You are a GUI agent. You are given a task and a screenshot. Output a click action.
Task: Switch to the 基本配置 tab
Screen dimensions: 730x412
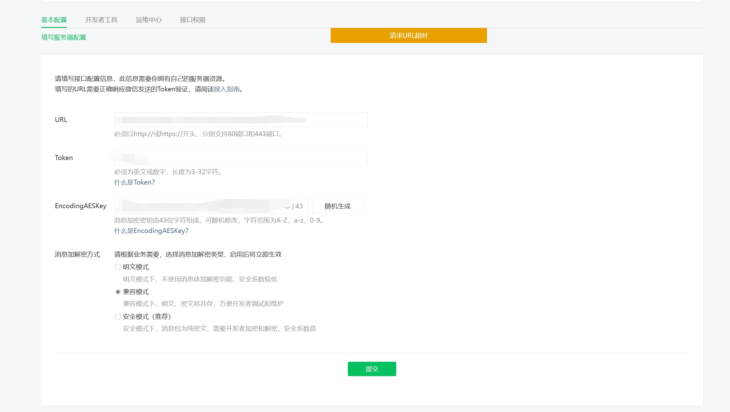pyautogui.click(x=54, y=20)
